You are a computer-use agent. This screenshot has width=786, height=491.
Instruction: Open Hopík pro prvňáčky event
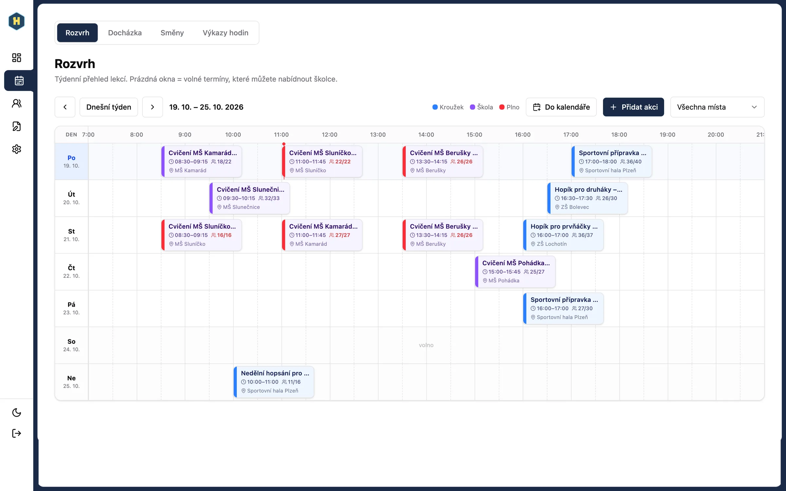(x=563, y=235)
